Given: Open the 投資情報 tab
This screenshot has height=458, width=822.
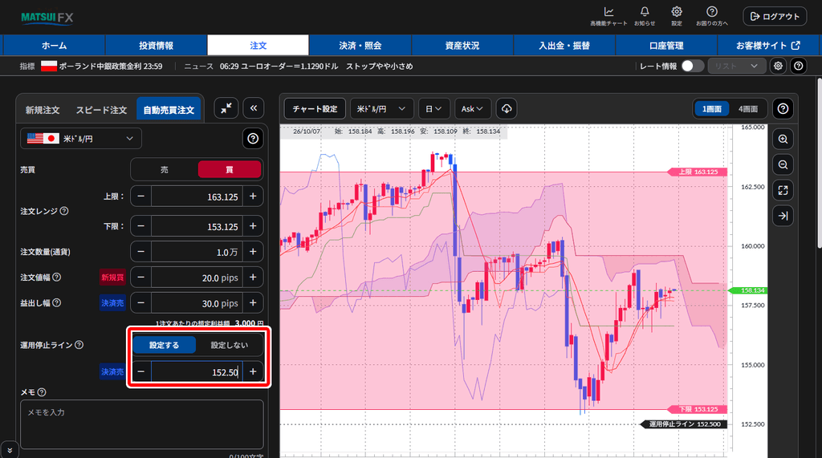Looking at the screenshot, I should 157,46.
